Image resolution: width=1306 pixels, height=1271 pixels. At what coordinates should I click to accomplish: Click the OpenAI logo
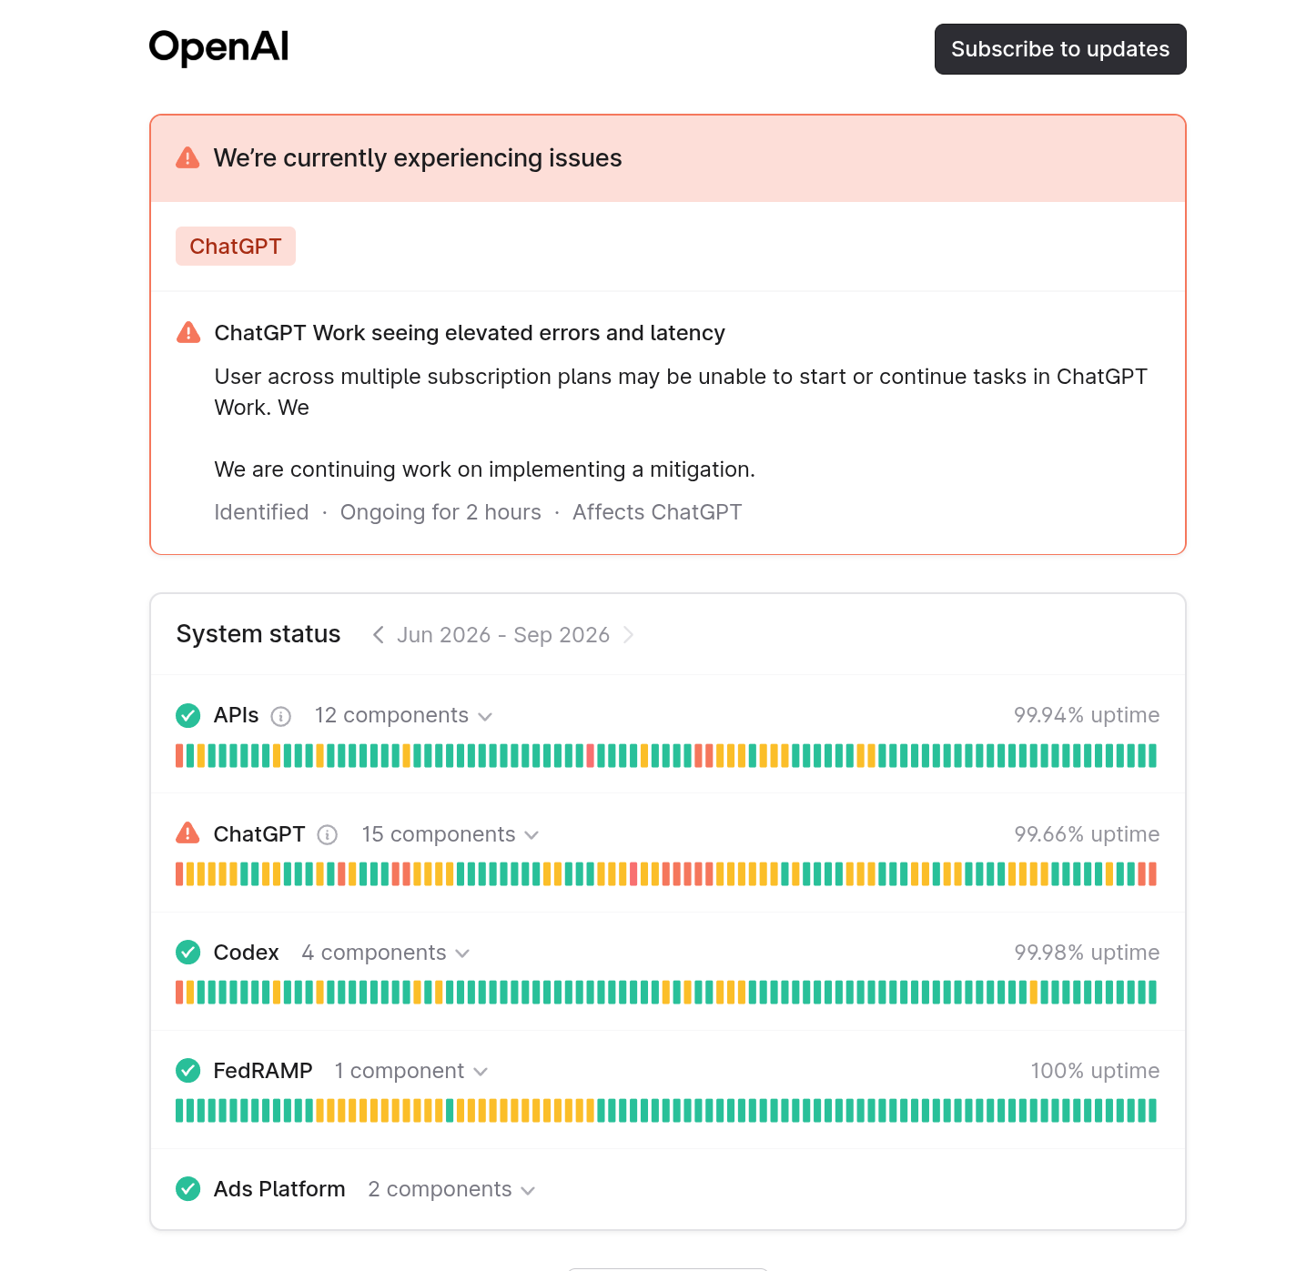(218, 47)
